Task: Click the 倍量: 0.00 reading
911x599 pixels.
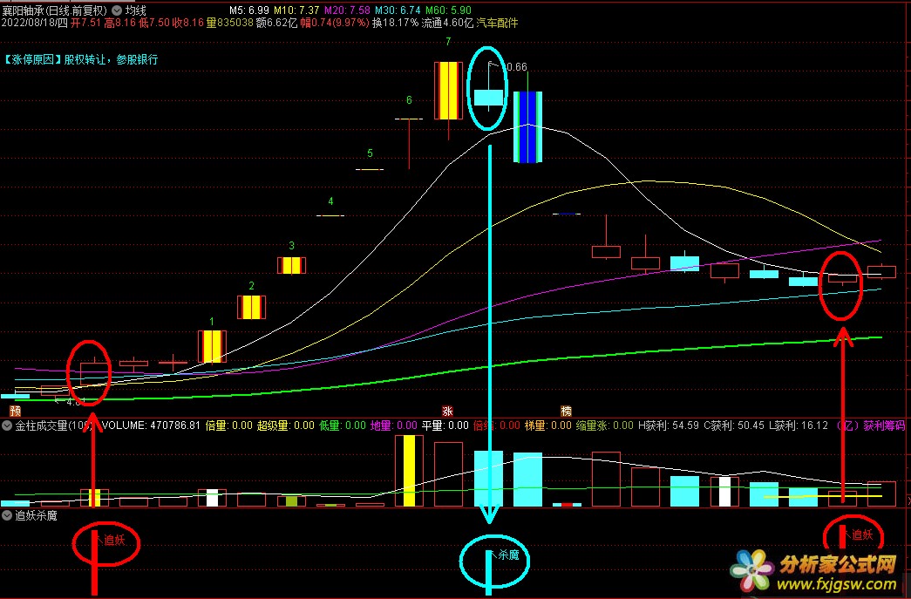Action: [x=229, y=425]
